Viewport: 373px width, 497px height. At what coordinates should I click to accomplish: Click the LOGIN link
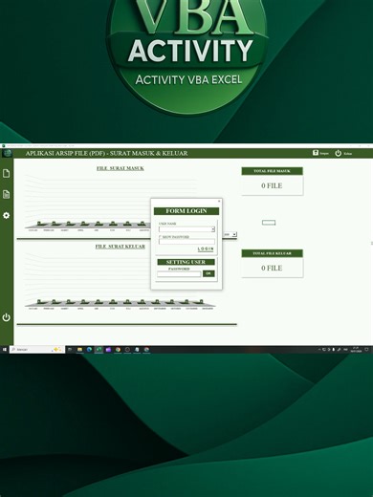coord(206,248)
